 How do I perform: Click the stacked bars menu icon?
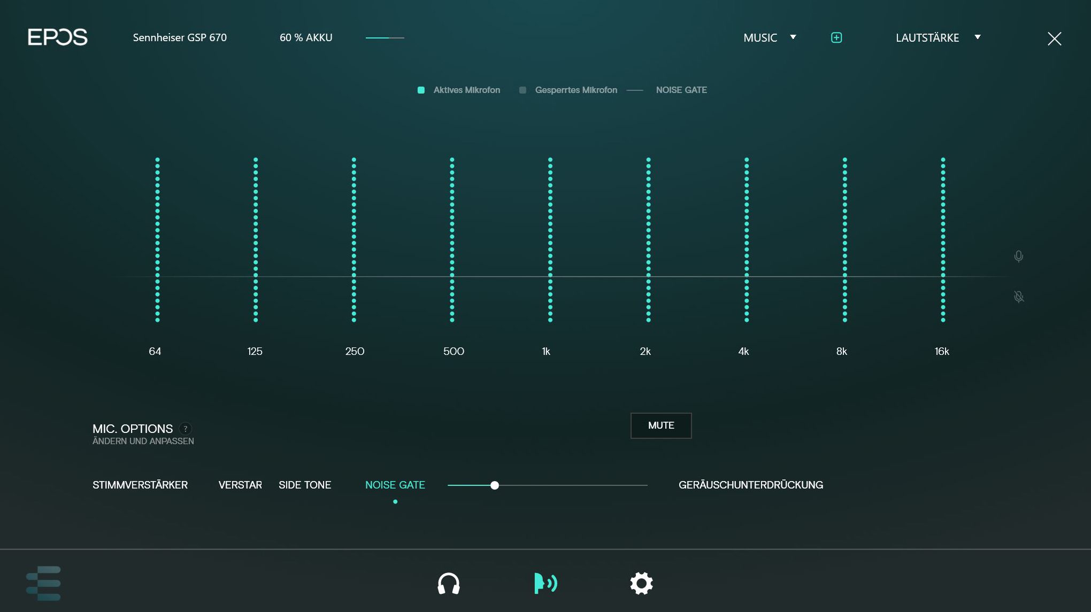(43, 583)
